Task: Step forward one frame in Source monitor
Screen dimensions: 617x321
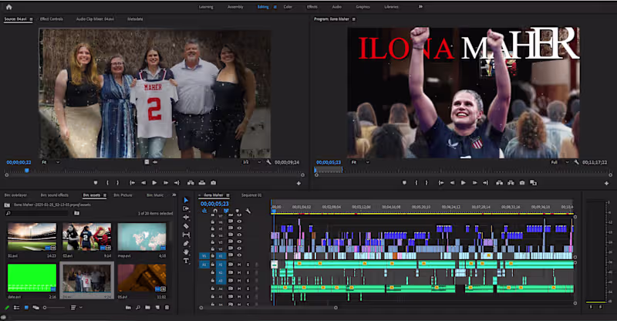Action: pyautogui.click(x=166, y=183)
